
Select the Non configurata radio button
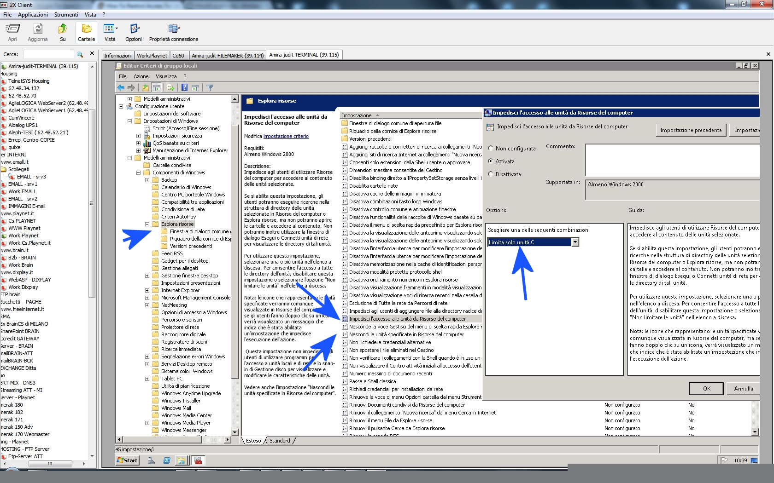point(491,149)
